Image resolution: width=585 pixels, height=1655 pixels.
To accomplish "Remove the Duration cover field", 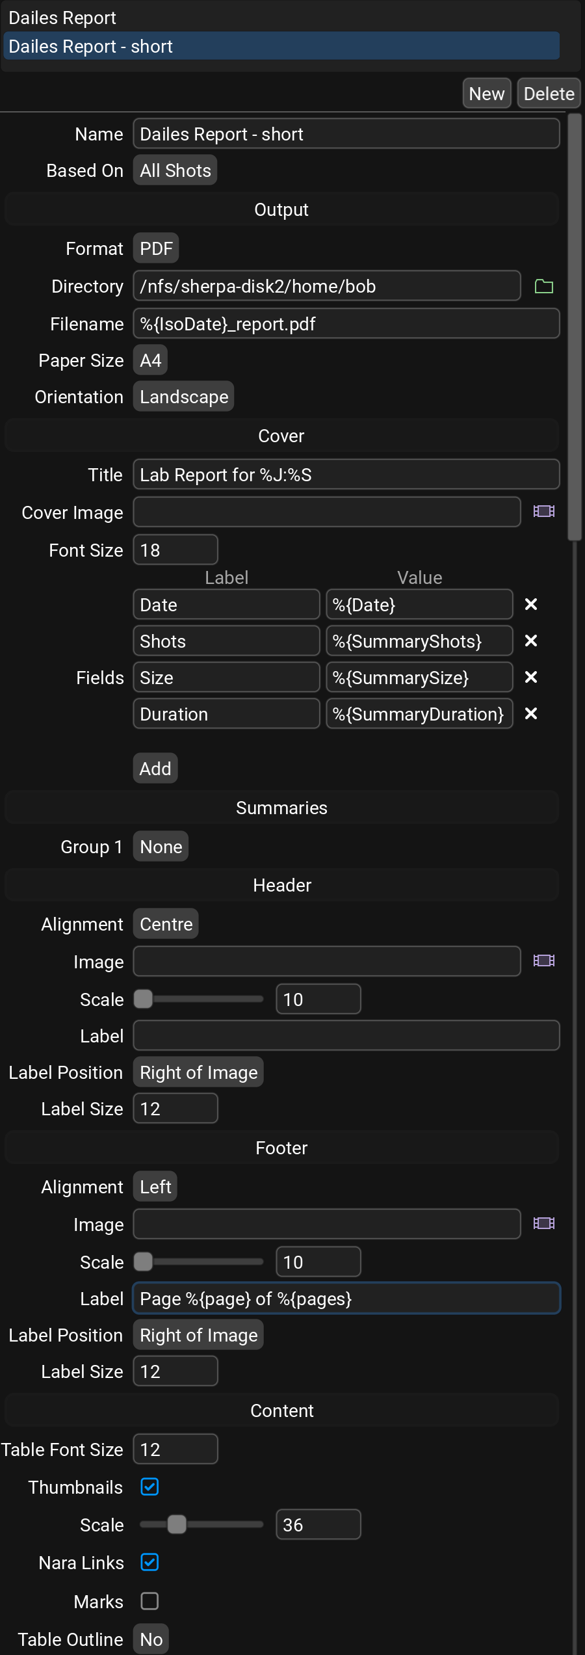I will (531, 714).
